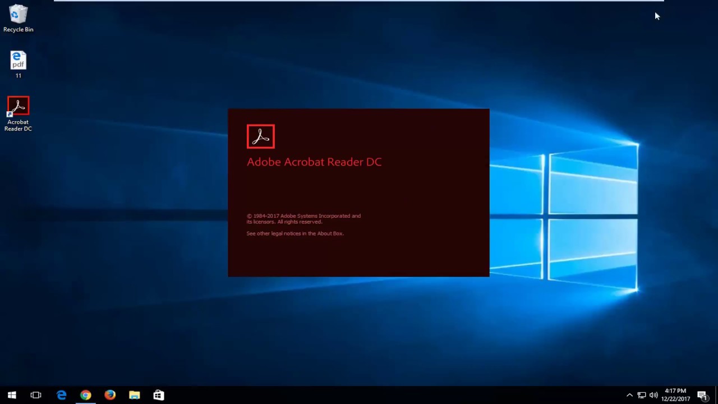Launch Firefox from the taskbar
Viewport: 718px width, 404px height.
[x=110, y=395]
